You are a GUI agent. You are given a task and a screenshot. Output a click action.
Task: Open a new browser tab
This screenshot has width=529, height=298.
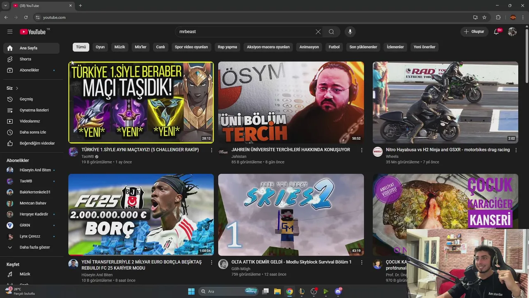(x=80, y=5)
